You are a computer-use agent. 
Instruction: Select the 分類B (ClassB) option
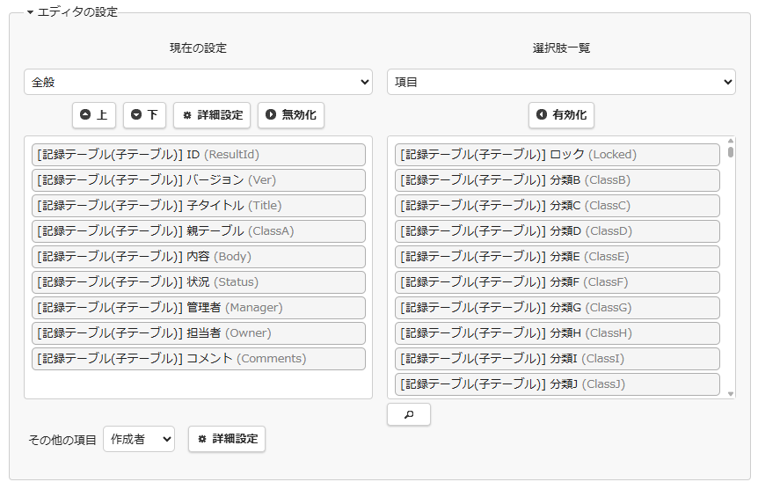tap(558, 180)
